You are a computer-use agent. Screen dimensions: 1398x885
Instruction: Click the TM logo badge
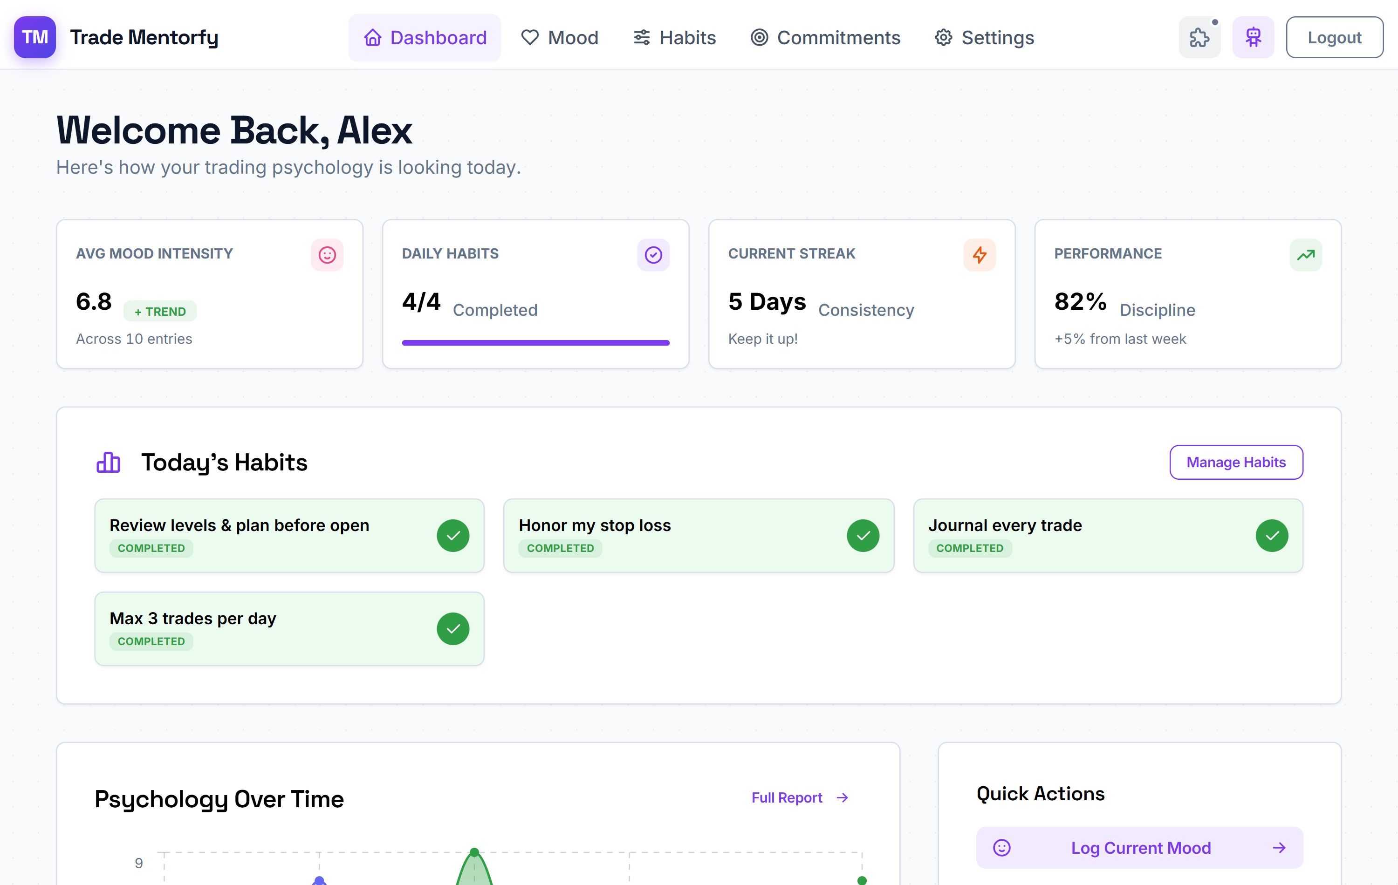click(x=35, y=37)
